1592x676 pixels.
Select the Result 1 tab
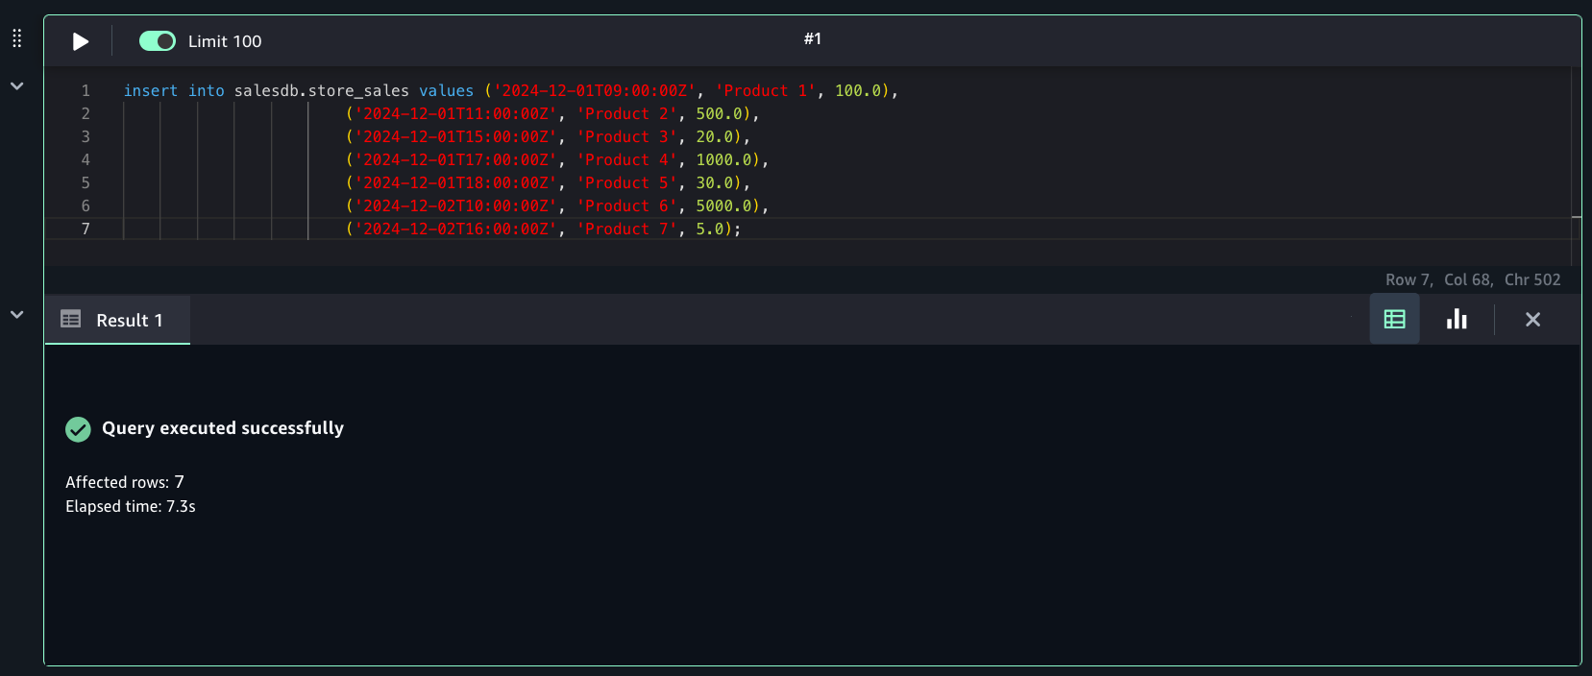117,320
